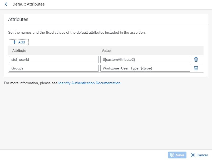Delete the Groups attribute row

click(x=196, y=68)
